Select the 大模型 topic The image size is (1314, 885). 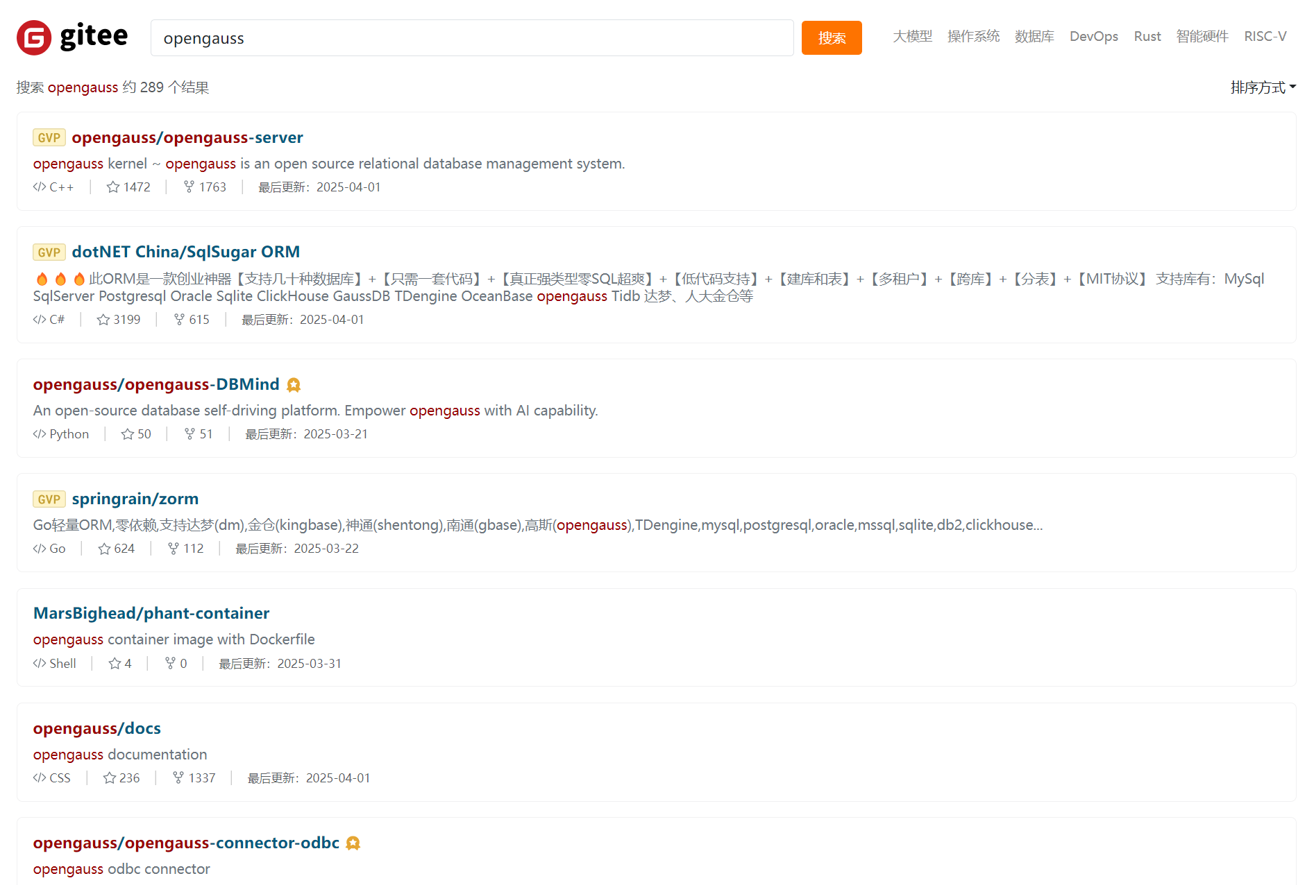[x=912, y=36]
